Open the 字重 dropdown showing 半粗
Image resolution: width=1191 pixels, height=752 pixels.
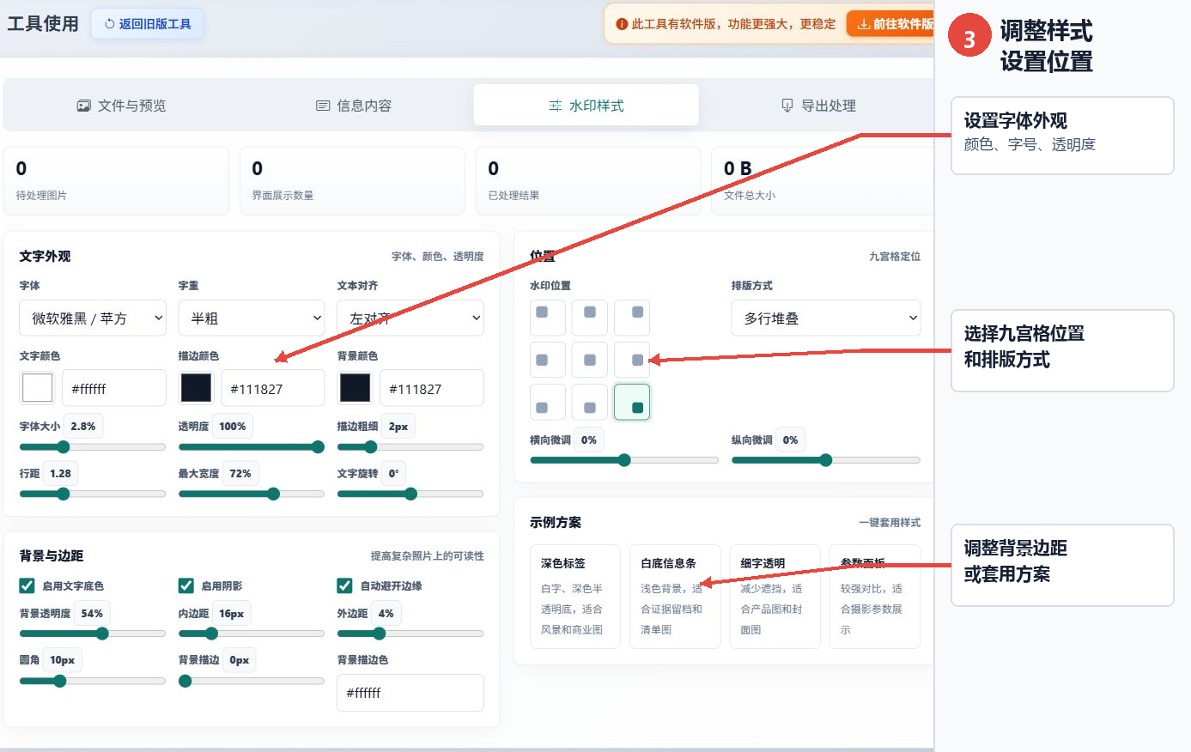252,318
